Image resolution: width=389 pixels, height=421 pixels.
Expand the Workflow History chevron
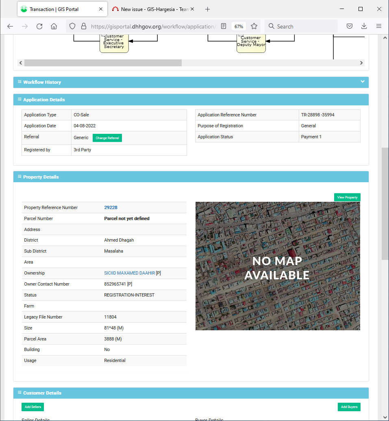coord(363,82)
